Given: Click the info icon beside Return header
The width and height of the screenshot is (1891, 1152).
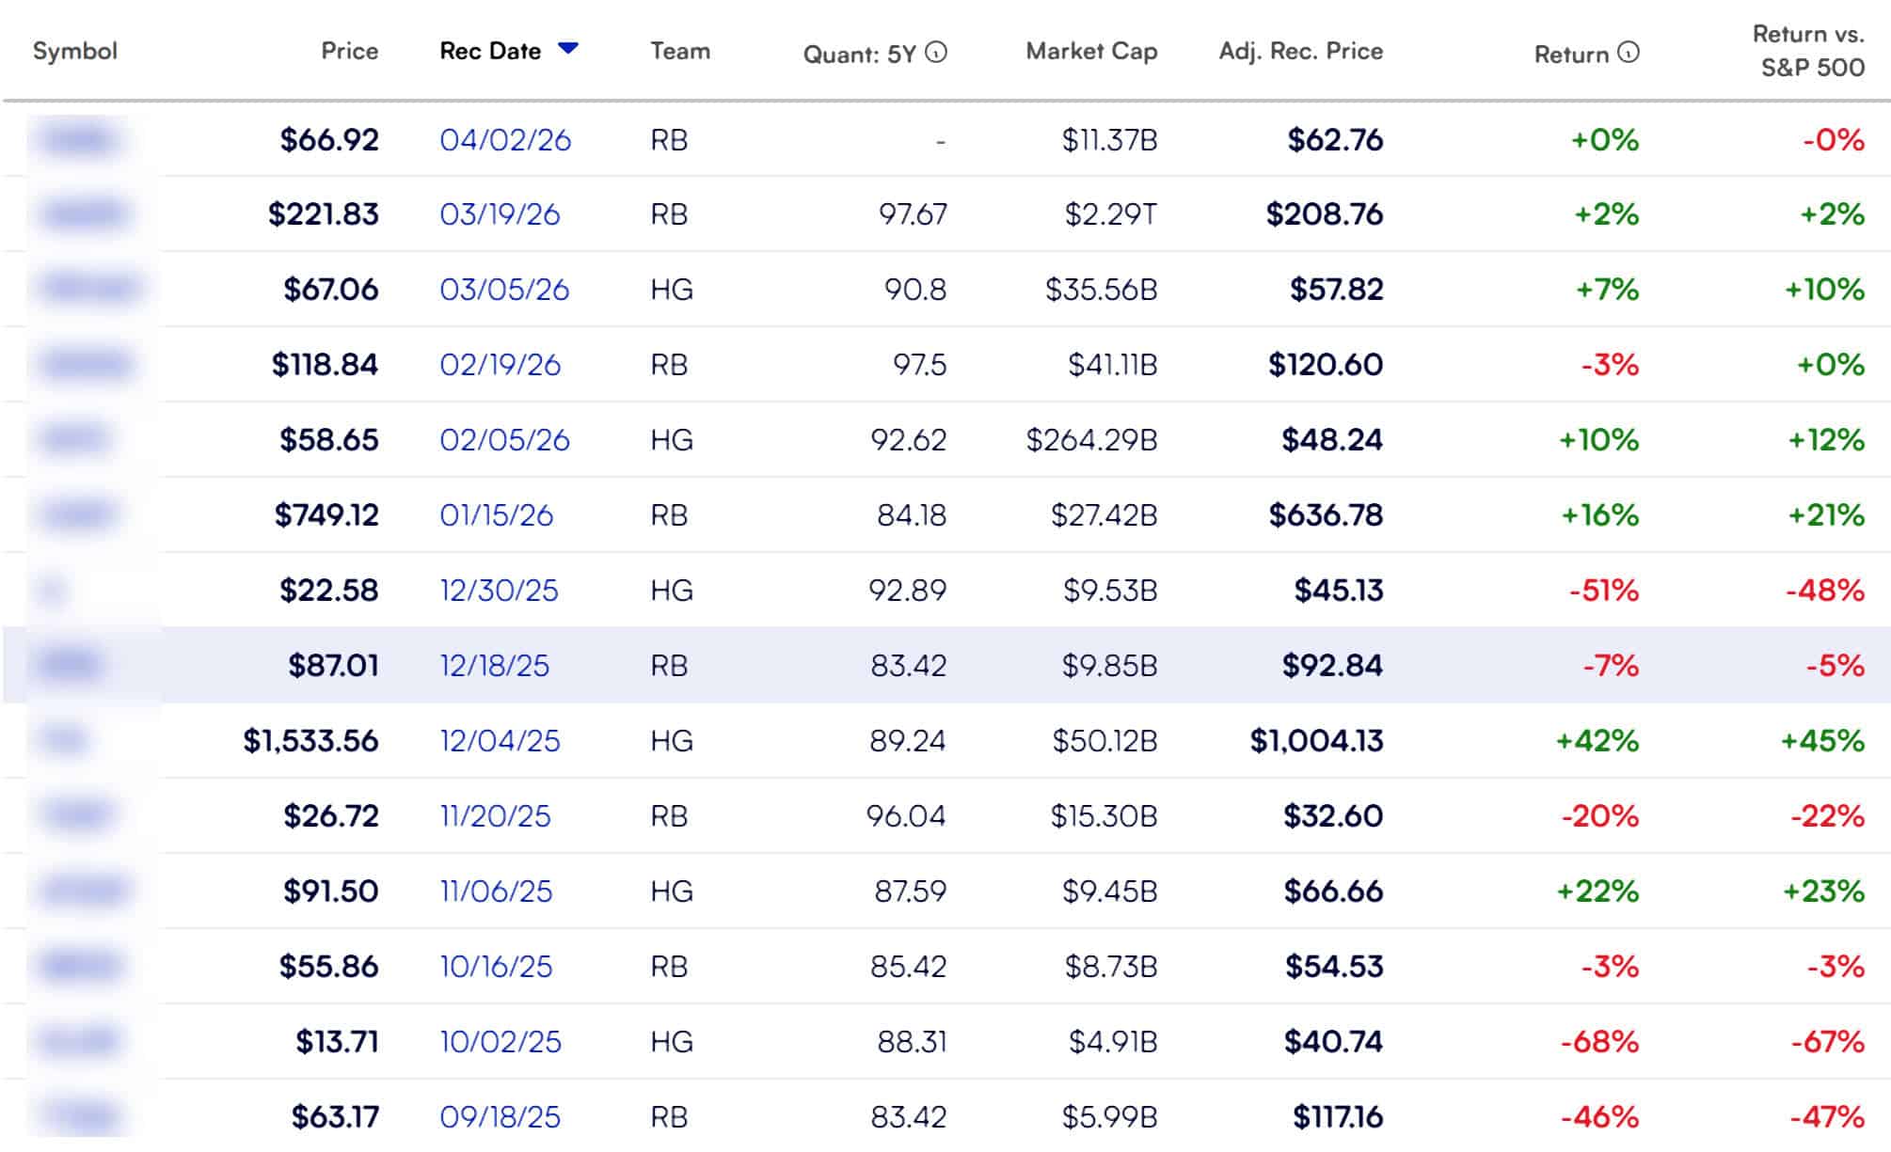Looking at the screenshot, I should click(x=1628, y=53).
